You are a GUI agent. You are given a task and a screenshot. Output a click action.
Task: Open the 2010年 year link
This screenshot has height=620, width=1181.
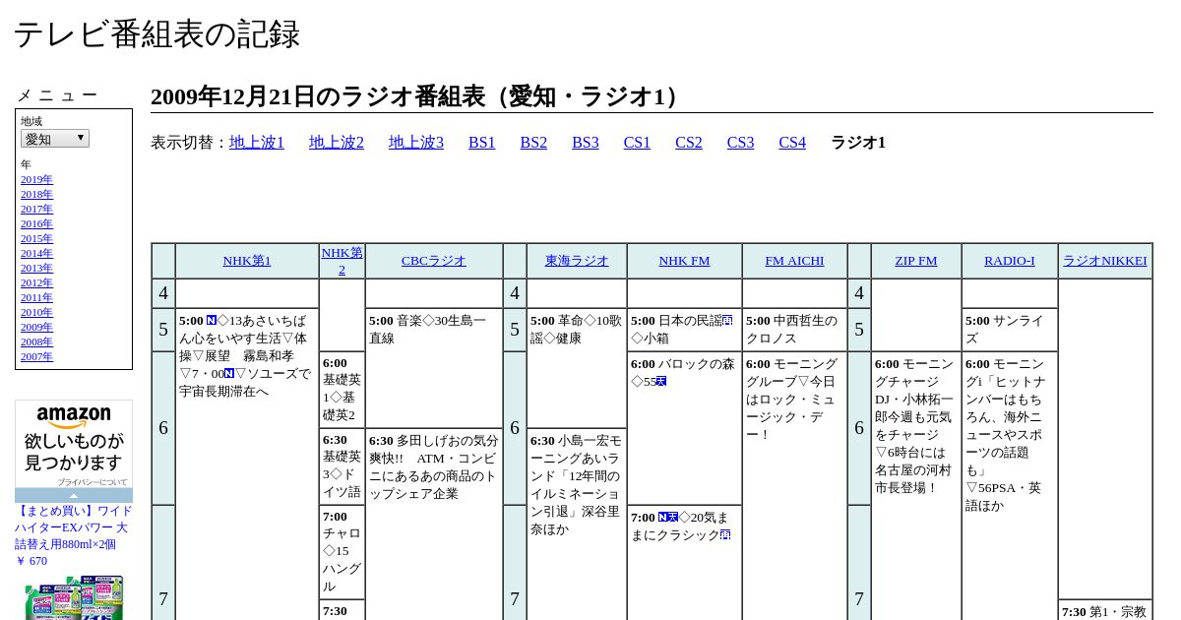(36, 313)
